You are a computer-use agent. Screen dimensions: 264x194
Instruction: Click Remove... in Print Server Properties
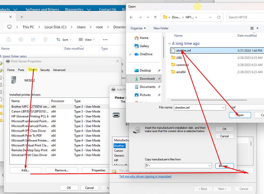coord(61,170)
